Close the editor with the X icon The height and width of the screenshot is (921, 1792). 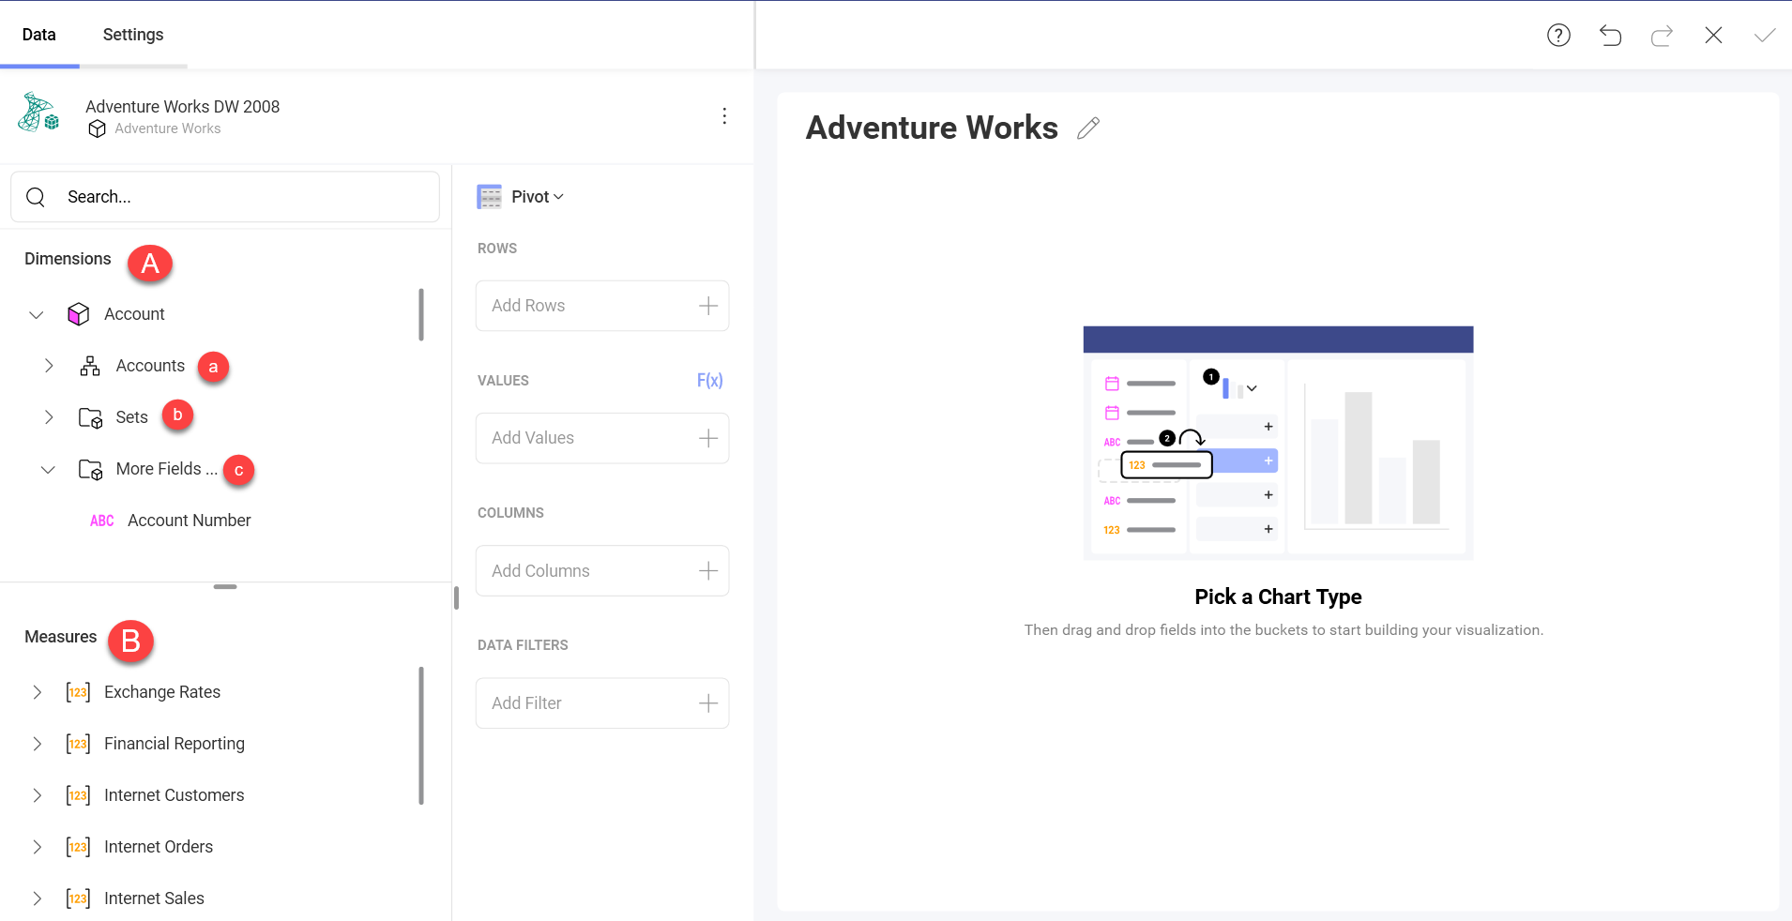pyautogui.click(x=1713, y=36)
